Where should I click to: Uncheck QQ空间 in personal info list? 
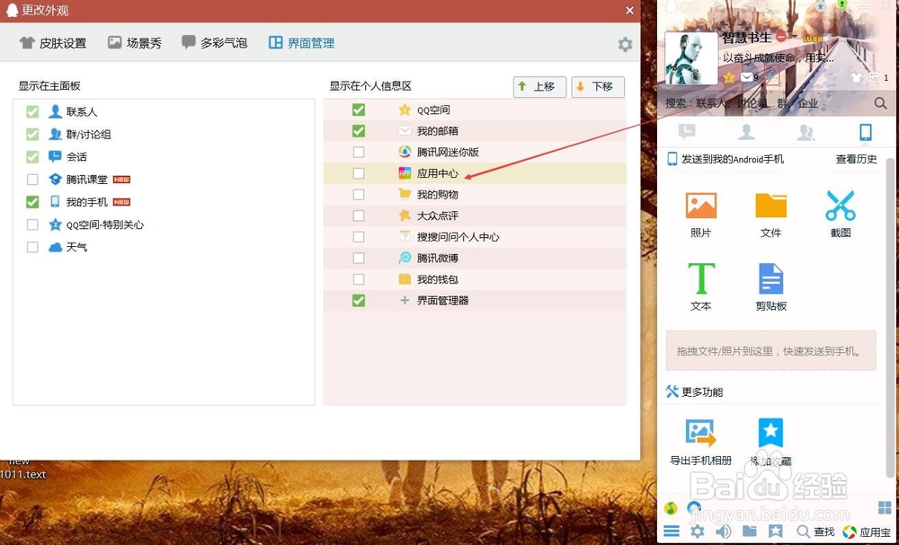click(359, 110)
